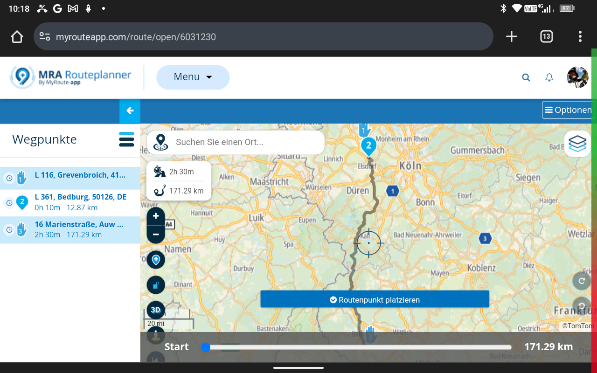The image size is (597, 373).
Task: Click the 0h 10m 12.87 km detail text
Action: coord(66,208)
